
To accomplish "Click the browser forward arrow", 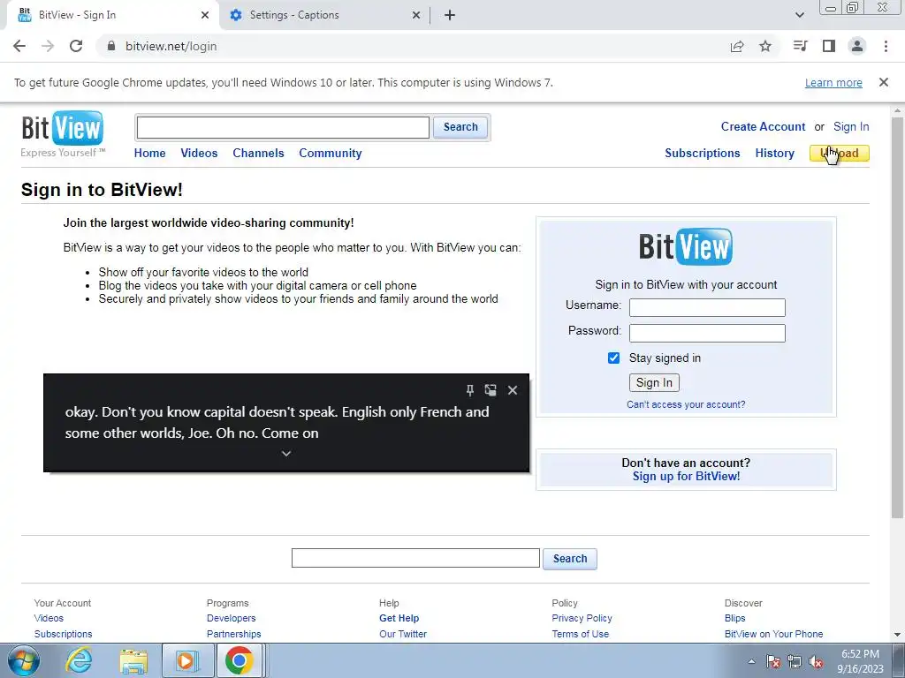I will click(x=48, y=46).
